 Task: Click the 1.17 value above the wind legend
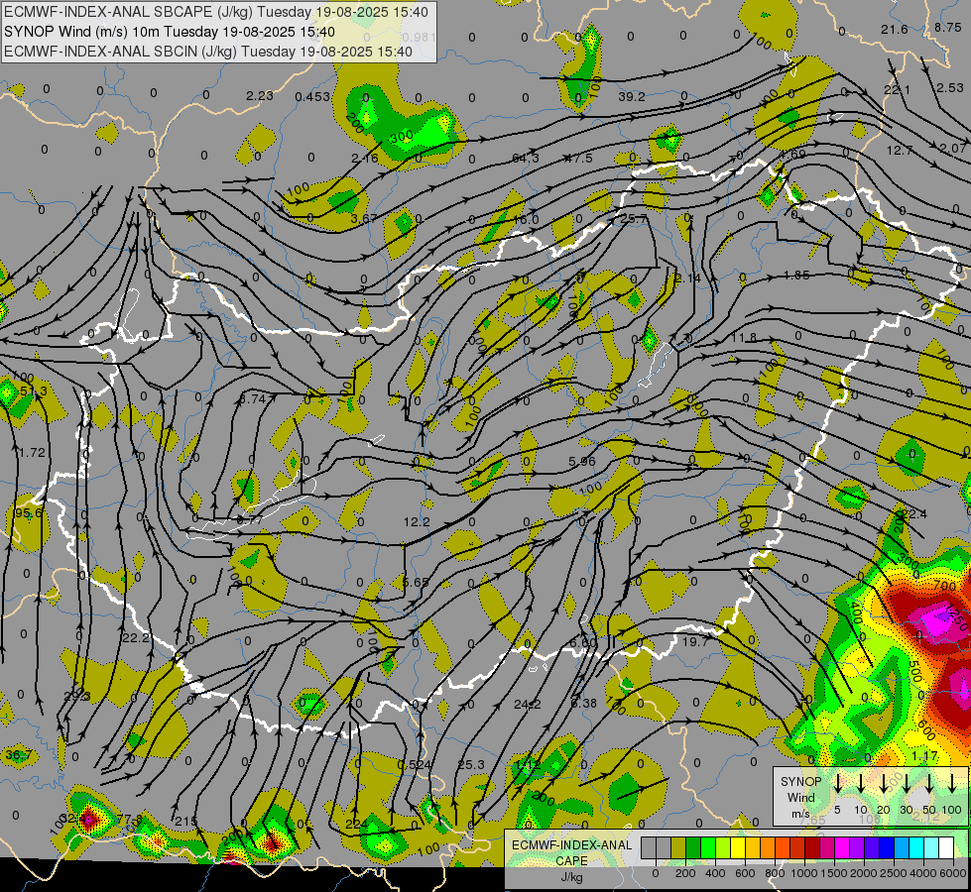pyautogui.click(x=925, y=756)
